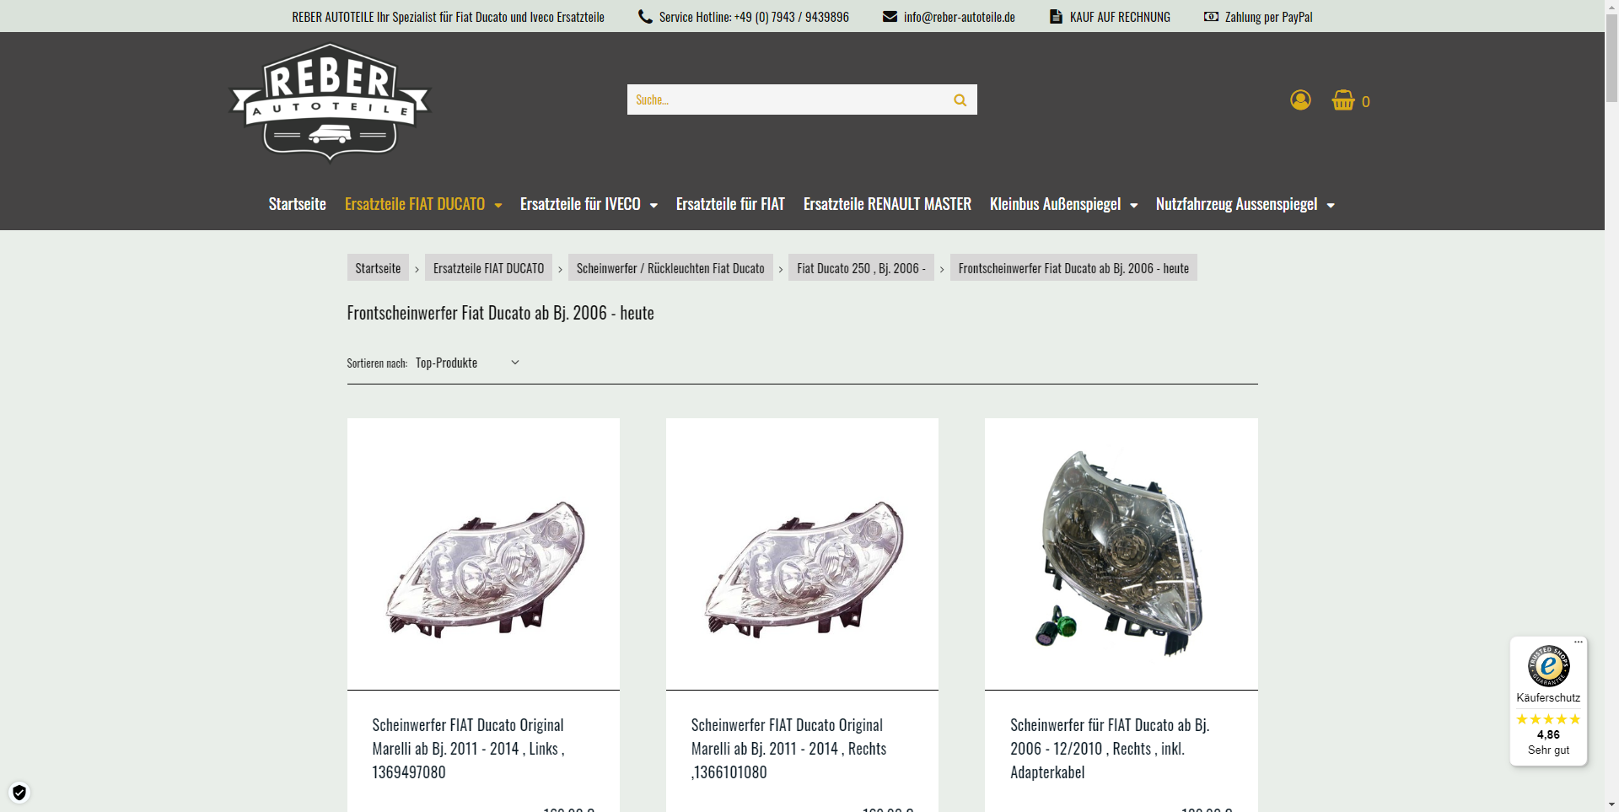The width and height of the screenshot is (1619, 812).
Task: Open the shopping basket icon
Action: [1343, 100]
